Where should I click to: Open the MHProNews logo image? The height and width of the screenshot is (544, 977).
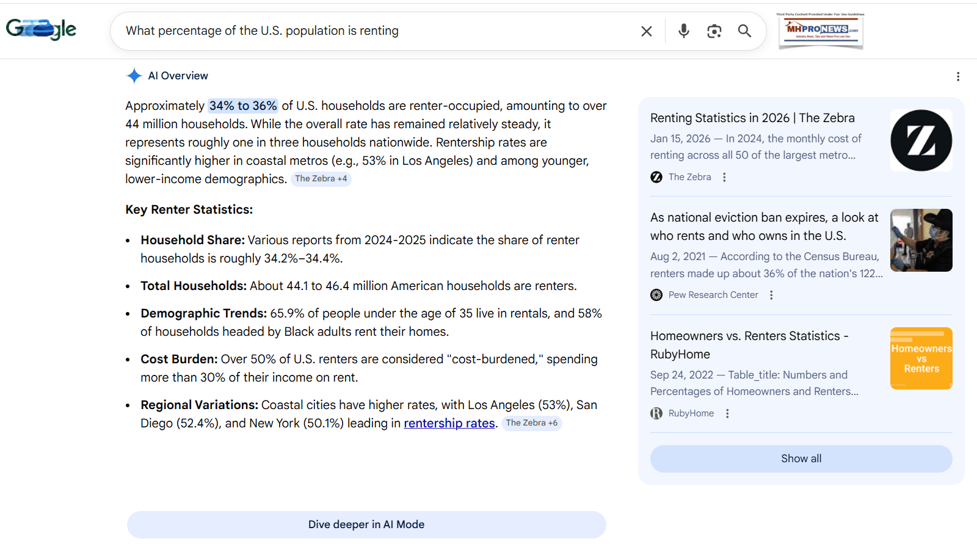[821, 31]
